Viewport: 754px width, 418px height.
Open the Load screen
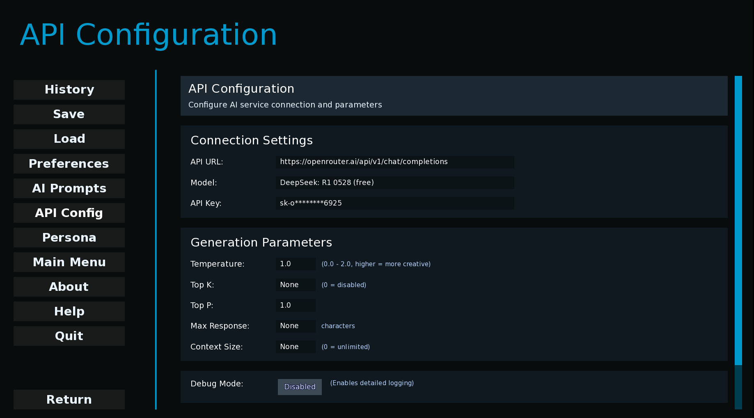69,139
